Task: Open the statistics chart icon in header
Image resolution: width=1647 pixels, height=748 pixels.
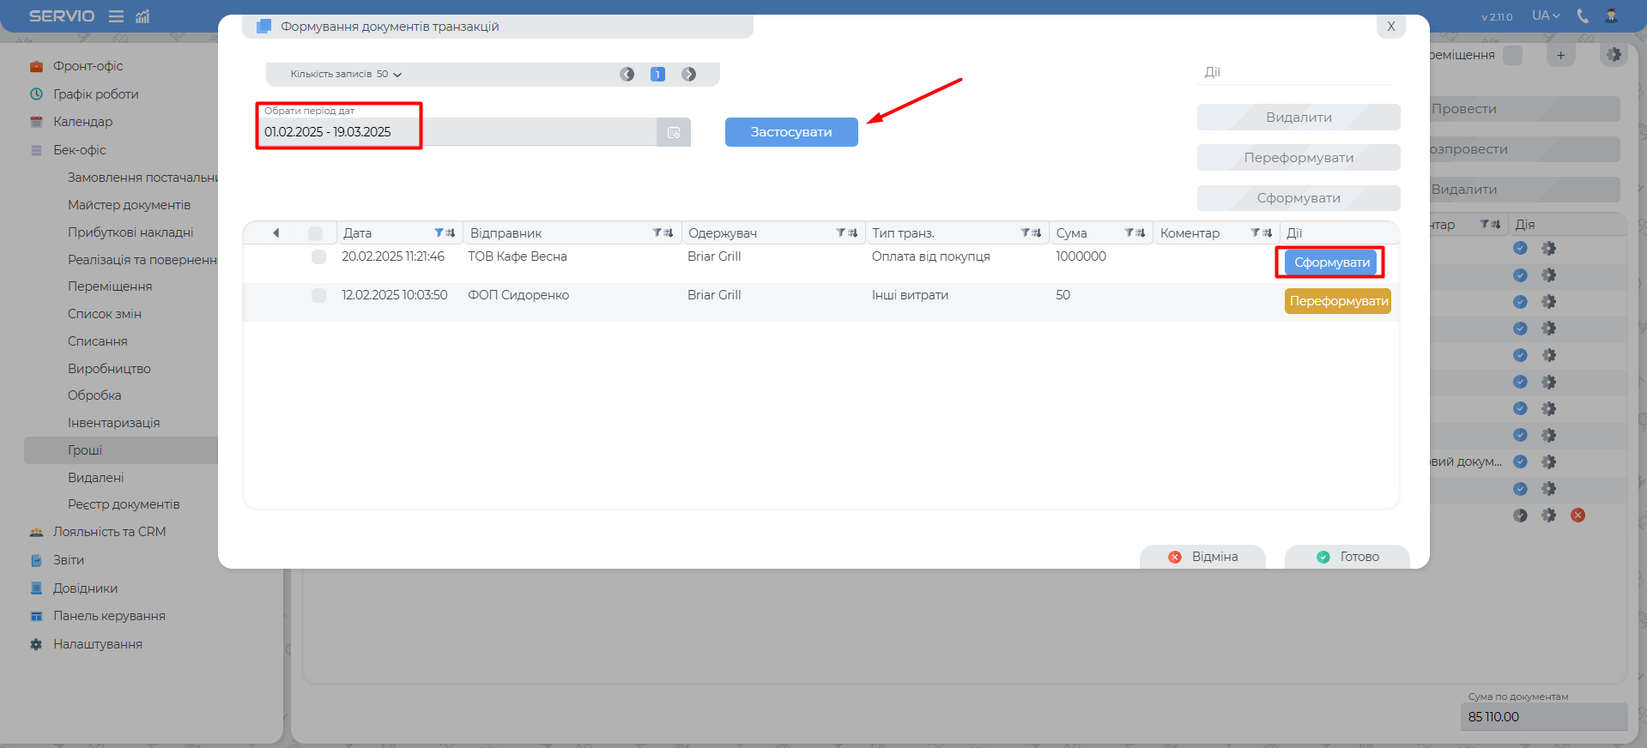Action: pyautogui.click(x=142, y=16)
